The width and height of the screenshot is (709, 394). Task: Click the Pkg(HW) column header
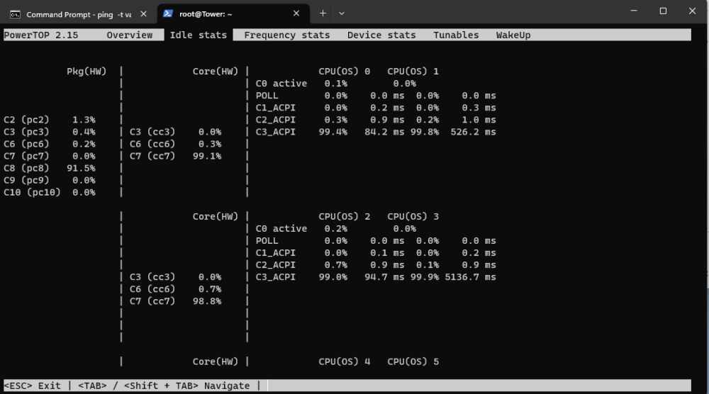(86, 72)
